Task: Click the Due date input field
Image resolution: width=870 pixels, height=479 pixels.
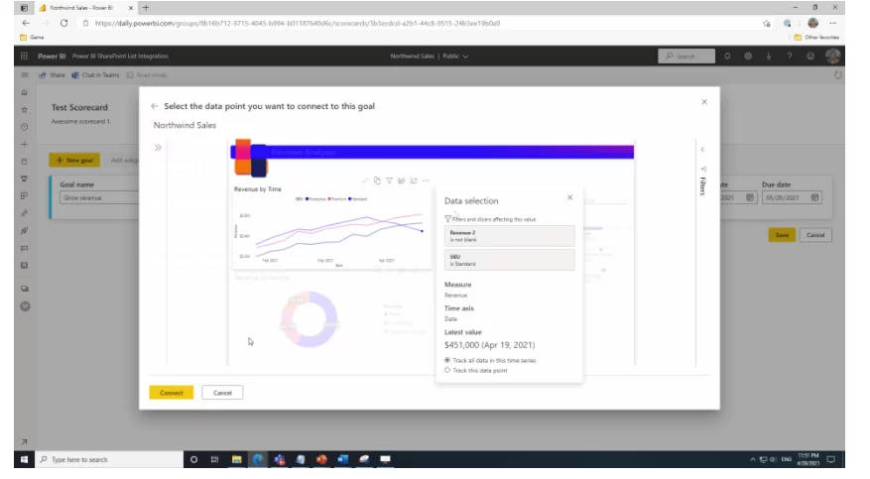Action: 792,197
